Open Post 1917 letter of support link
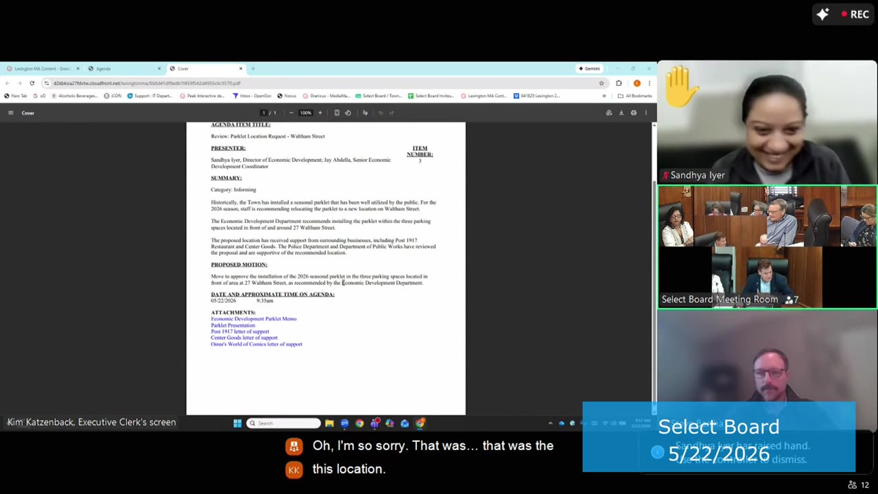The width and height of the screenshot is (878, 494). coord(240,331)
